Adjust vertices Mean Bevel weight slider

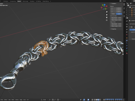[116, 18]
